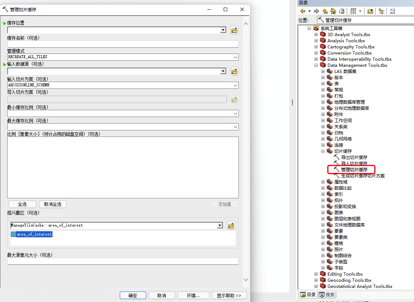414x302 pixels.
Task: Open the 缓存位置 dropdown arrow
Action: (223, 30)
